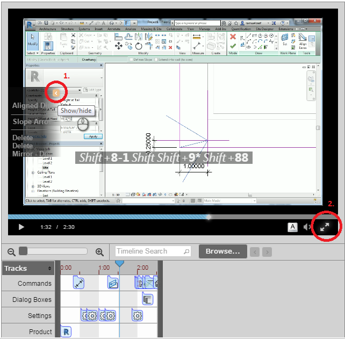Click the Properties palette icon in ribbon

(48, 46)
